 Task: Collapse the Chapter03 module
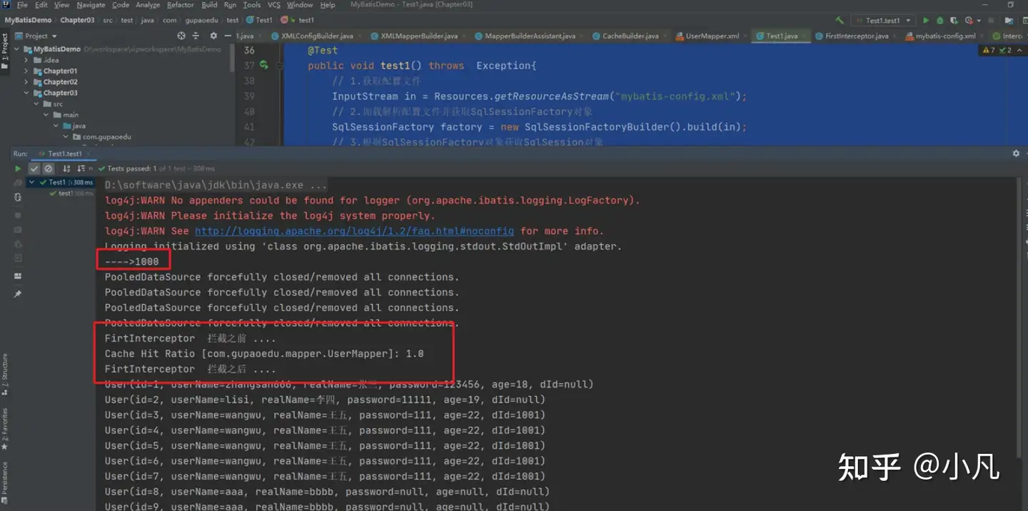pyautogui.click(x=27, y=93)
